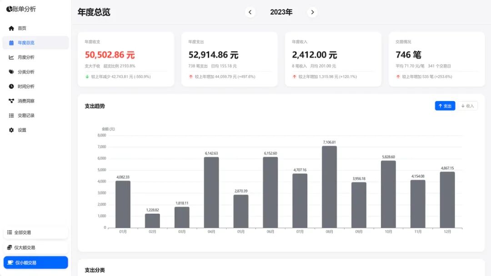Go to 首页 via the home icon
The width and height of the screenshot is (491, 276).
point(11,28)
